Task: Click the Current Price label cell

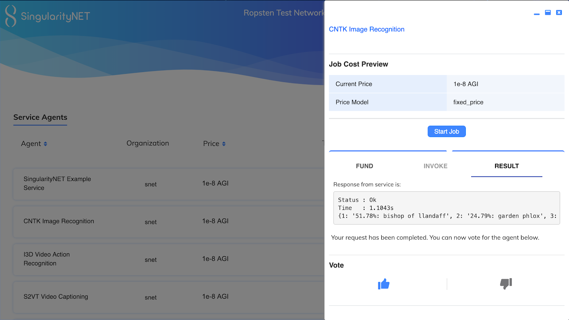Action: 388,84
